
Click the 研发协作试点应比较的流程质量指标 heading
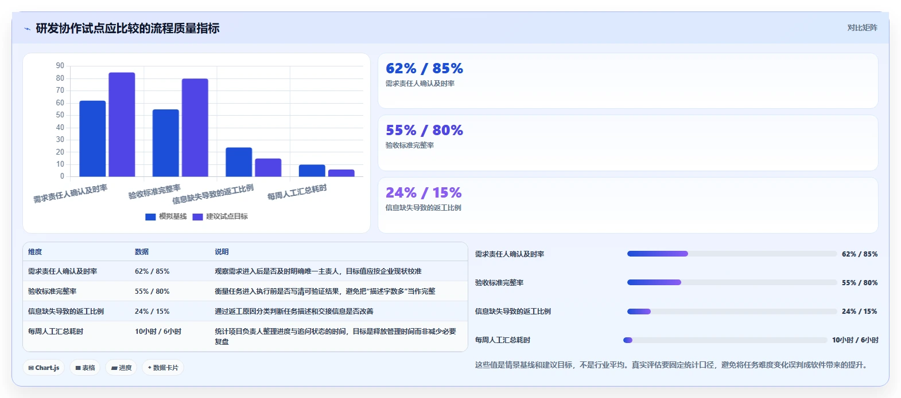(x=127, y=28)
